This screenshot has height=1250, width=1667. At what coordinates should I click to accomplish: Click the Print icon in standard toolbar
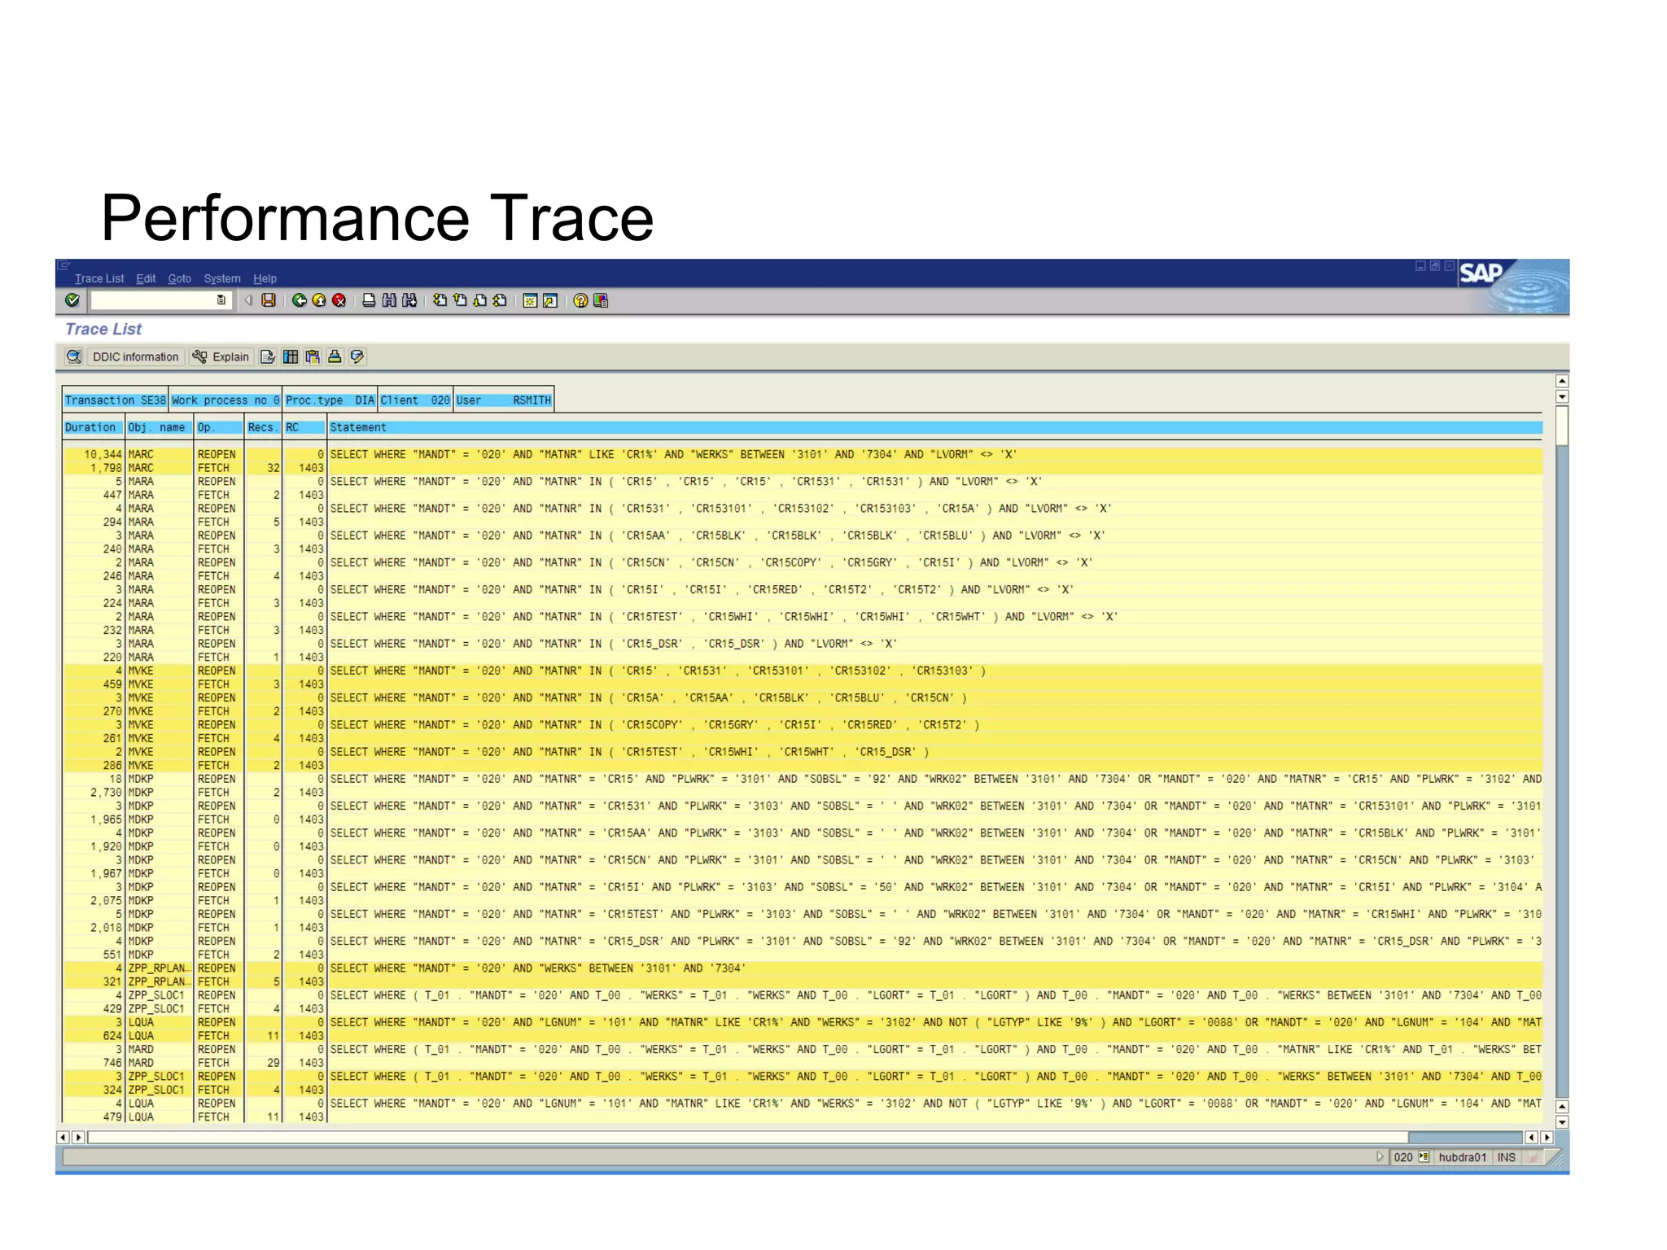[x=369, y=300]
